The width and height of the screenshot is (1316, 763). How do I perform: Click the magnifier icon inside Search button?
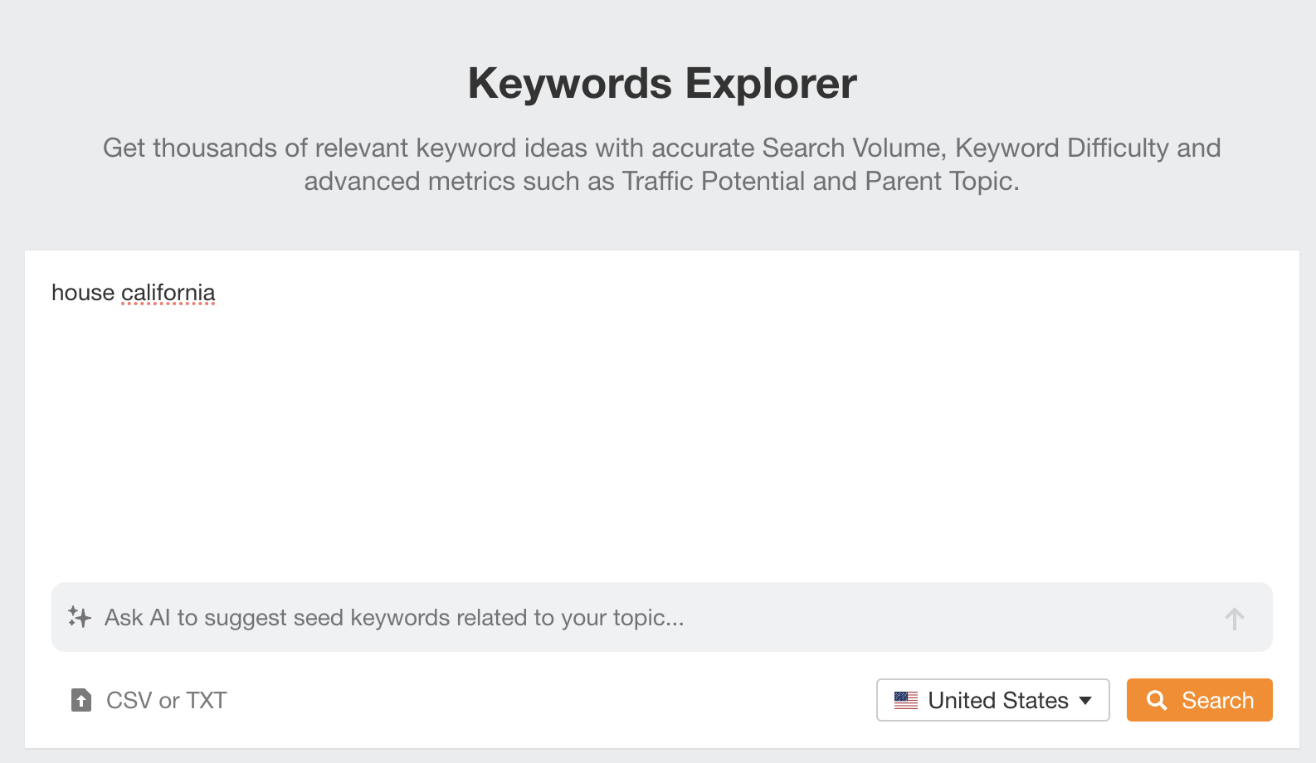coord(1159,700)
